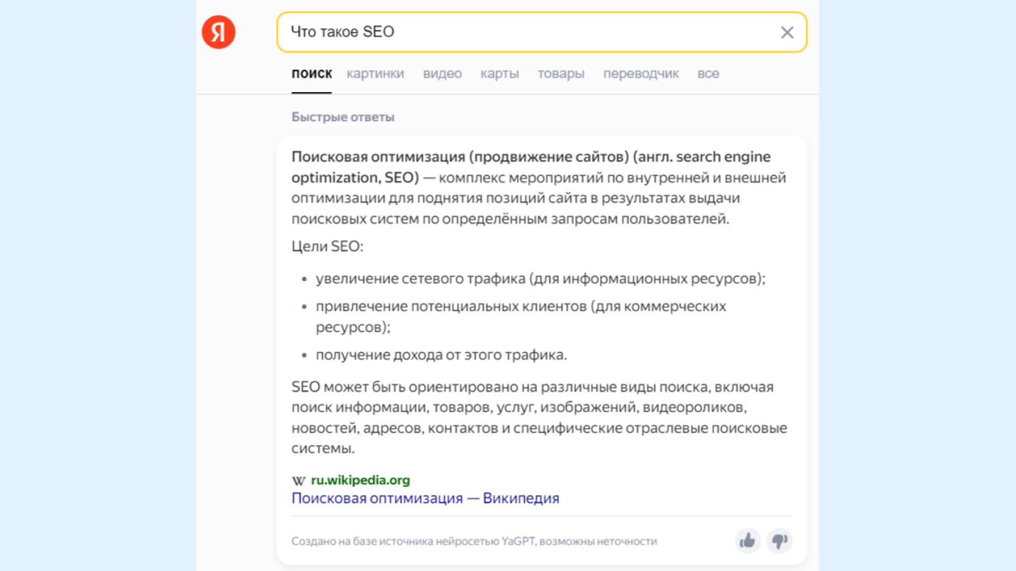Open 'Поисковая оптимизация — Википедия' link

pyautogui.click(x=425, y=498)
